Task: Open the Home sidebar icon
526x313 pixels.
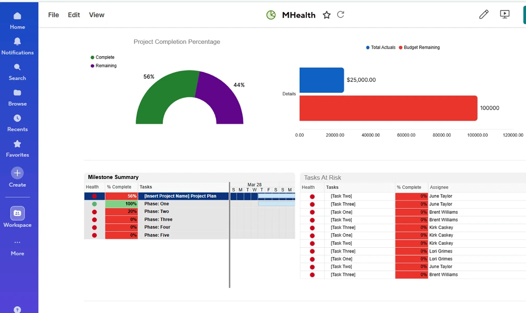Action: (17, 16)
